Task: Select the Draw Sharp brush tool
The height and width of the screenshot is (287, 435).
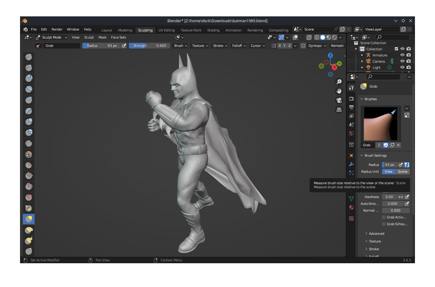Action: click(x=29, y=68)
